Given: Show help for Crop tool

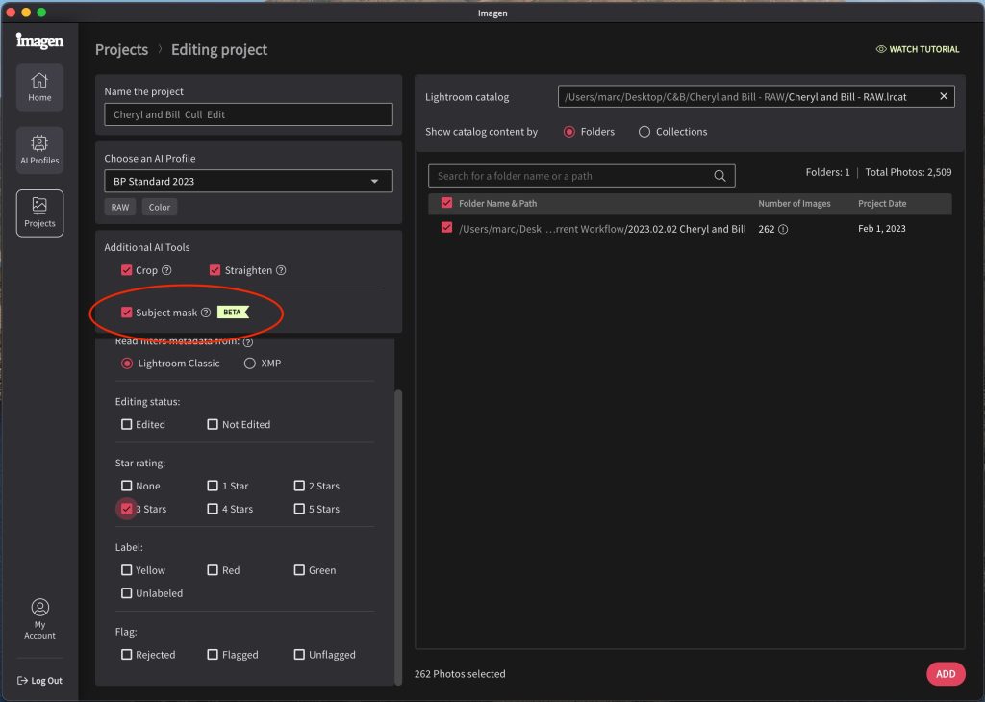Looking at the screenshot, I should tap(166, 270).
